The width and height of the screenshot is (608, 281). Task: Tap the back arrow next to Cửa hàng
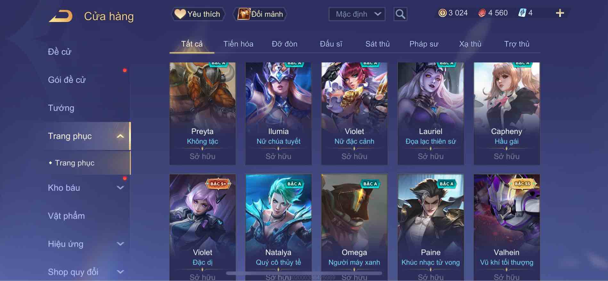(61, 16)
